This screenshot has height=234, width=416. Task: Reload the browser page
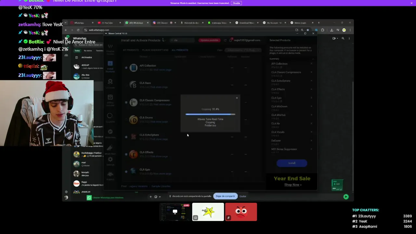pos(78,30)
